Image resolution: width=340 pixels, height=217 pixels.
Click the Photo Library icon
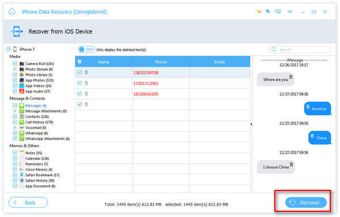click(22, 75)
